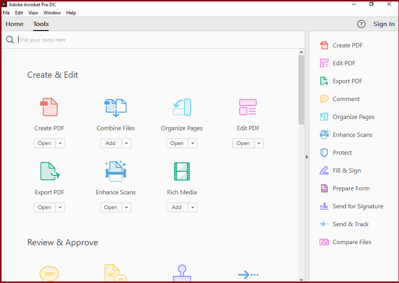
Task: Click the Edit PDF icon in right sidebar
Action: pyautogui.click(x=324, y=63)
